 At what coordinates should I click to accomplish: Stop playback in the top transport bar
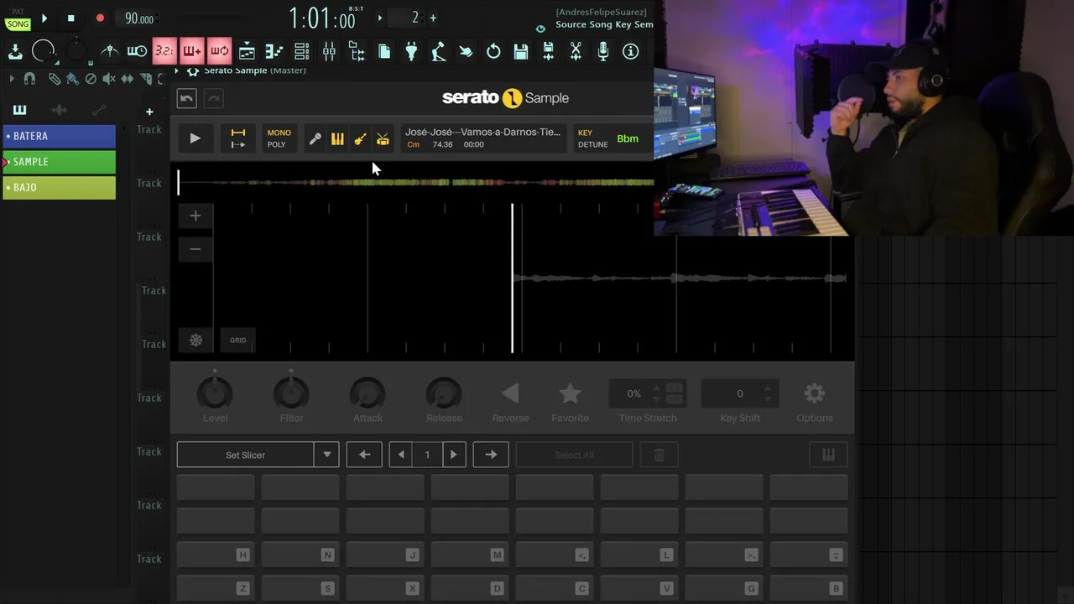pyautogui.click(x=70, y=18)
